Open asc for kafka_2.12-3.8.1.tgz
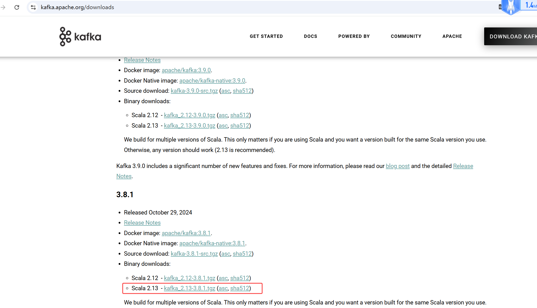Image resolution: width=537 pixels, height=308 pixels. click(x=223, y=278)
